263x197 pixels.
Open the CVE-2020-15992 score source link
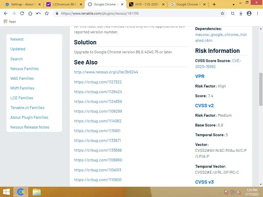click(218, 64)
